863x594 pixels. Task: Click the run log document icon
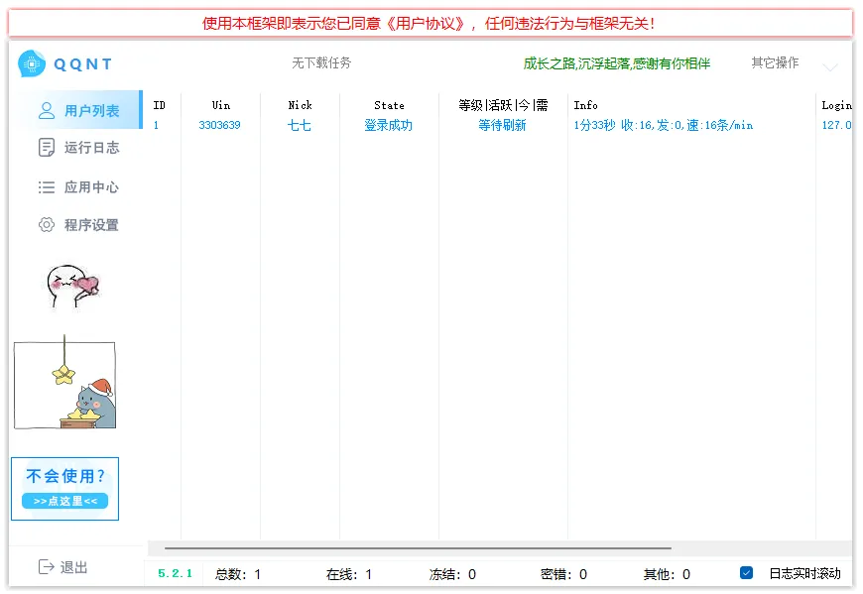coord(47,148)
